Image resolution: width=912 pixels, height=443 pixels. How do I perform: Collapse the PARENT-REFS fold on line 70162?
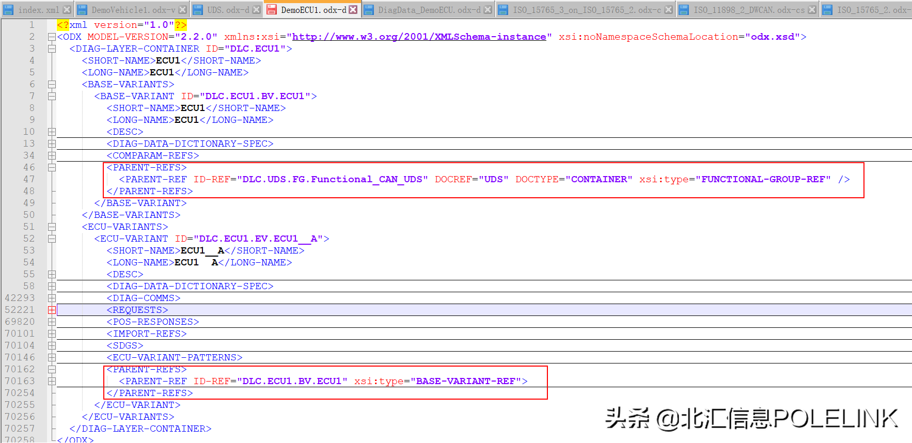point(52,369)
